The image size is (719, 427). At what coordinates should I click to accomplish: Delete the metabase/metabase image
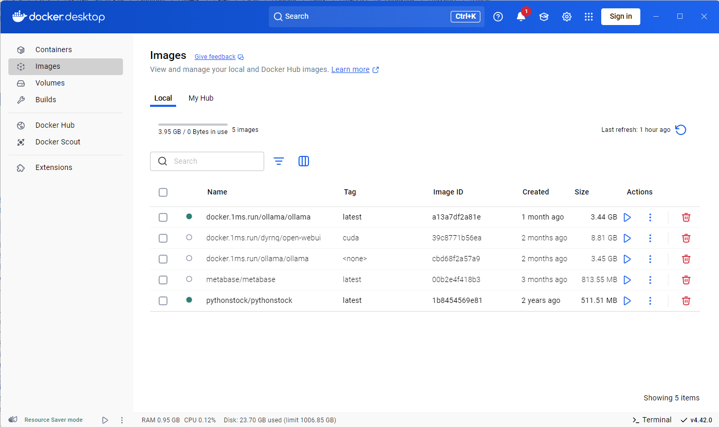point(686,280)
